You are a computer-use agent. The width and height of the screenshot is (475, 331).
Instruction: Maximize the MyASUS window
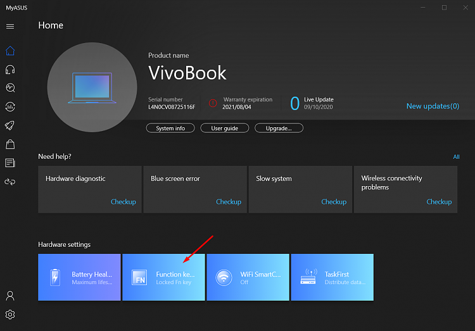pyautogui.click(x=444, y=8)
